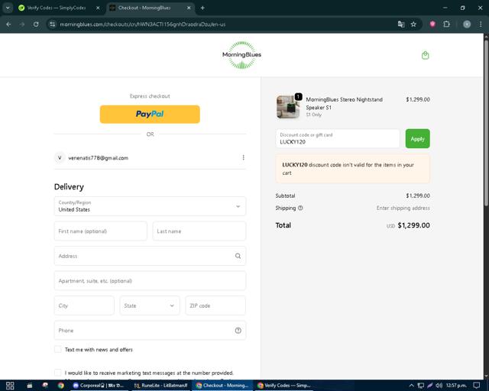Open the notification center icon
Viewport: 489px width, 391px height.
(x=477, y=386)
